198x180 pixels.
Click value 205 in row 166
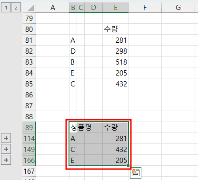(116, 160)
